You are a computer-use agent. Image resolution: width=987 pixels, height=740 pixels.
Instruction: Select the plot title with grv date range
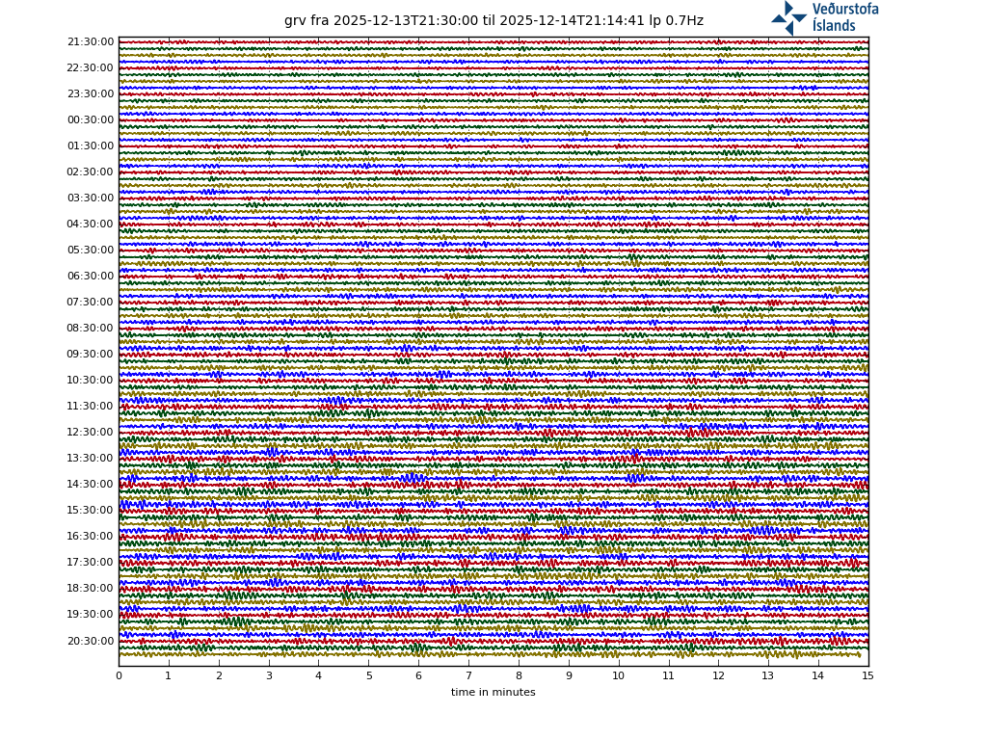[493, 20]
